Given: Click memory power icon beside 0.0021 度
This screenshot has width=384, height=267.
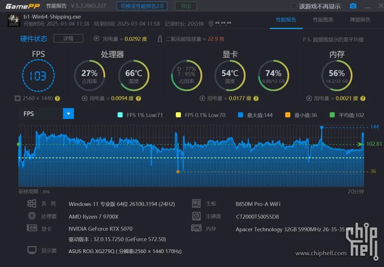Looking at the screenshot, I should click(x=309, y=98).
